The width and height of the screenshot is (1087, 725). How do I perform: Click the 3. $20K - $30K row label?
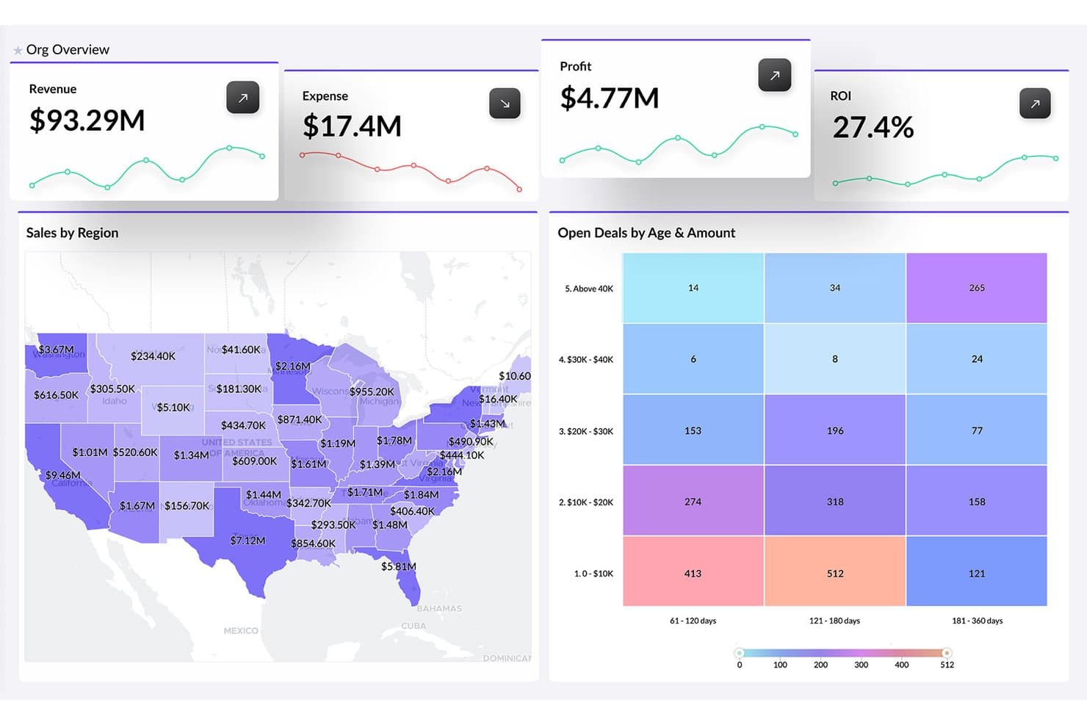pos(586,431)
